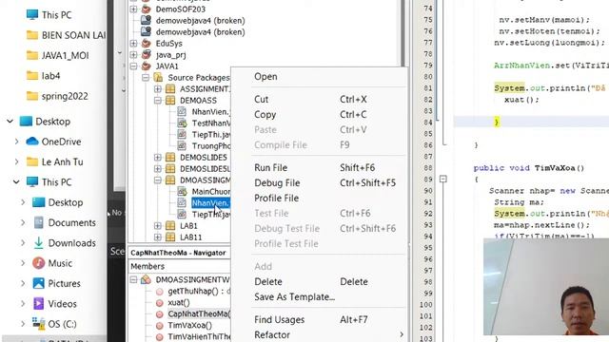Screen dimensions: 609x342
Task: Click the webcam video thumbnail
Action: pos(546,287)
